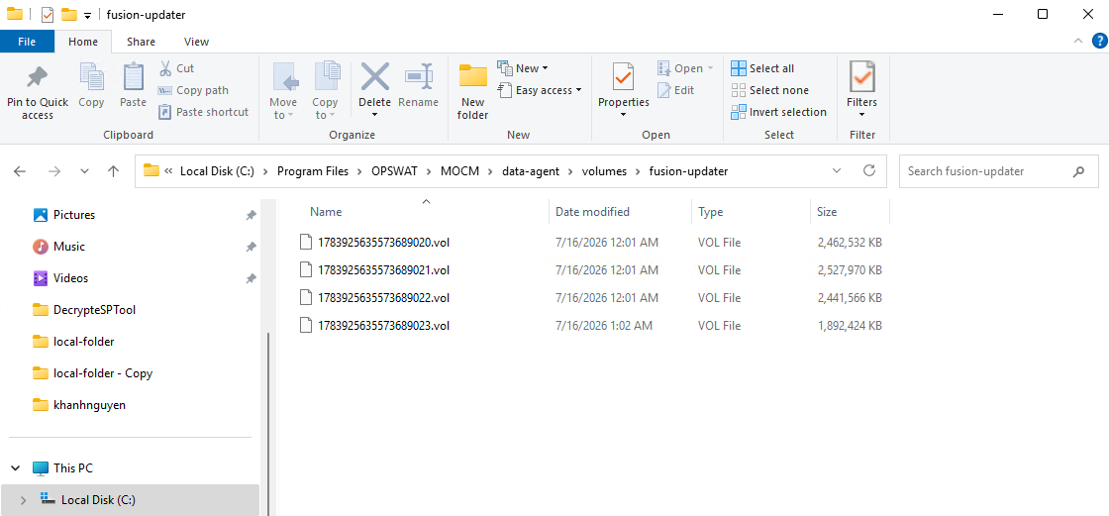The image size is (1109, 516).
Task: Click the Up one level arrow
Action: (x=113, y=171)
